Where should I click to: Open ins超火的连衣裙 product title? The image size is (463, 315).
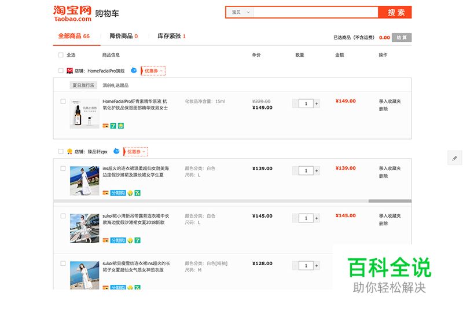136,171
